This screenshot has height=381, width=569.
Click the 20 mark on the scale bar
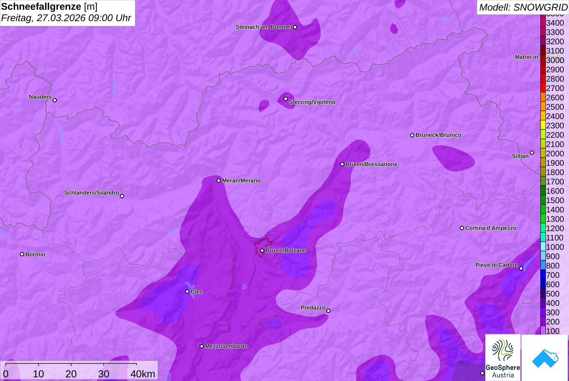pyautogui.click(x=71, y=374)
